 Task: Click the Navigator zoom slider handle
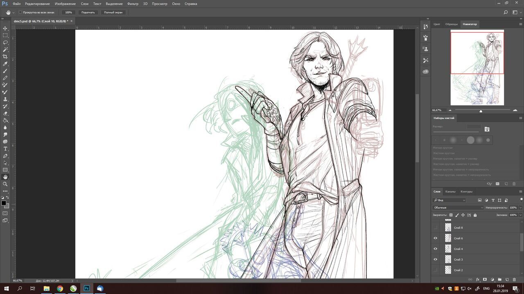(481, 111)
